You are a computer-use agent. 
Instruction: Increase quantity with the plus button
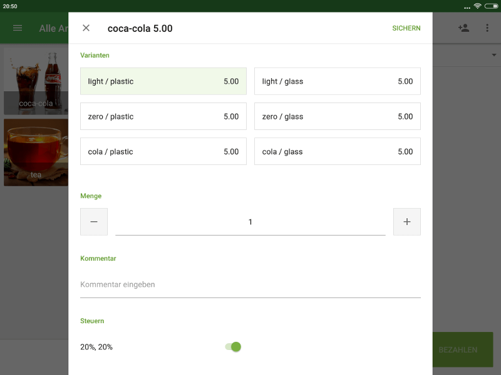coord(407,222)
